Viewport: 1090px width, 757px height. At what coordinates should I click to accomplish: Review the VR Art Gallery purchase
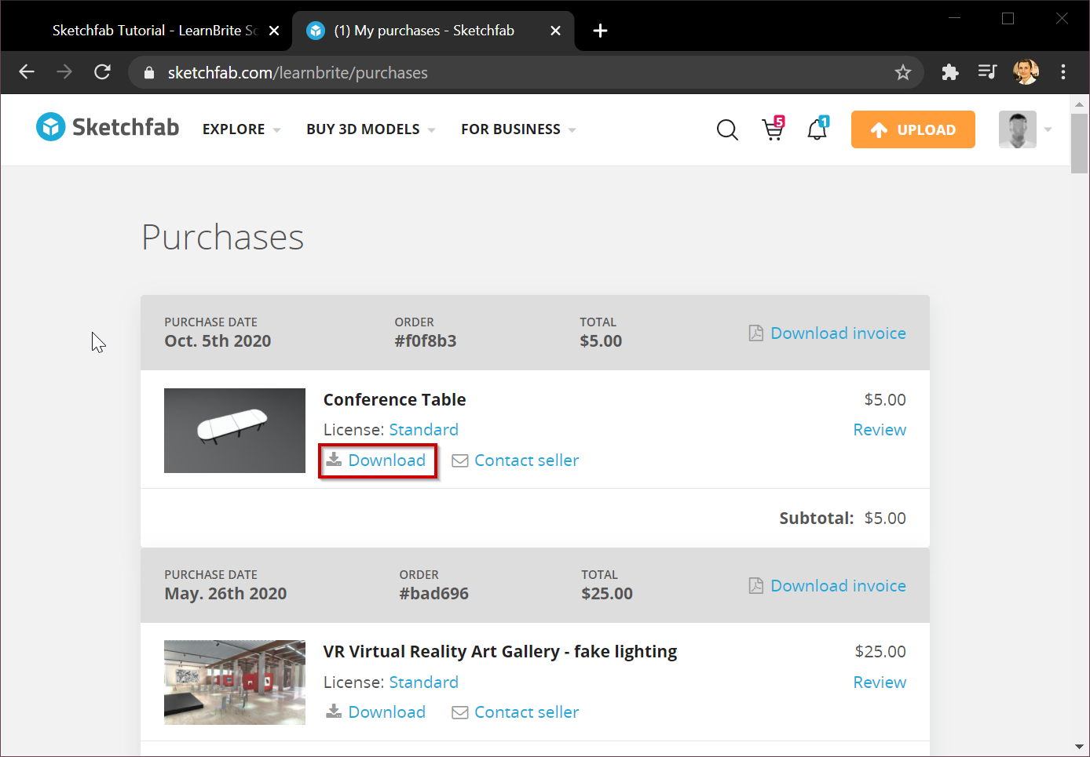[x=880, y=682]
